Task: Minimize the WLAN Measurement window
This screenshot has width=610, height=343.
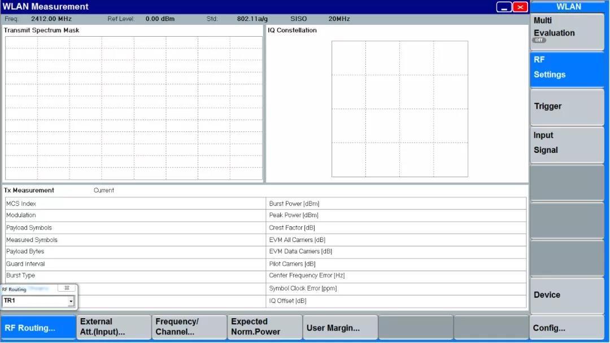Action: coord(504,7)
